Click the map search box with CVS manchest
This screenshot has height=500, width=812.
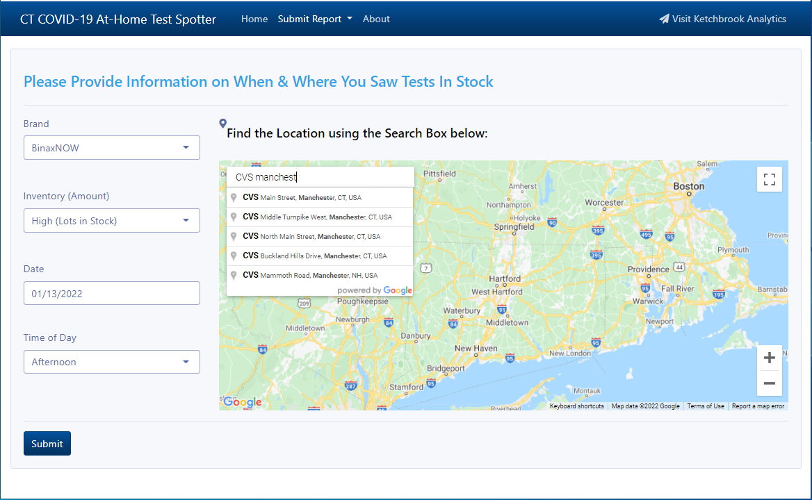[x=320, y=177]
